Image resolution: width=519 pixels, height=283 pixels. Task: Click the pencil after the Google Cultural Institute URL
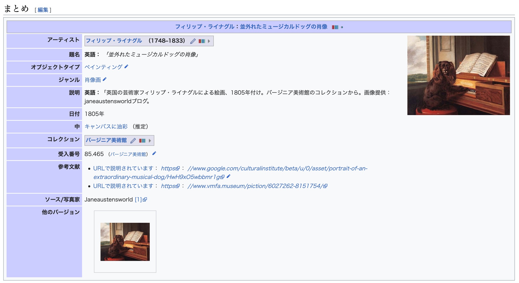[229, 176]
